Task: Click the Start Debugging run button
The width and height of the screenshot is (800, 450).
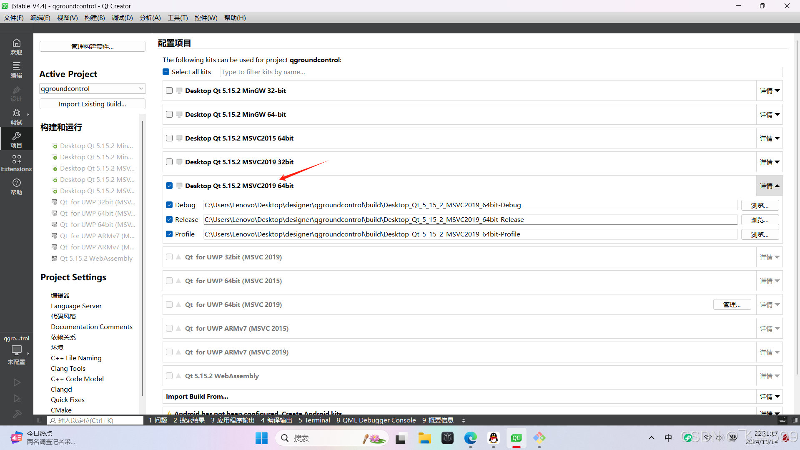Action: pyautogui.click(x=17, y=398)
